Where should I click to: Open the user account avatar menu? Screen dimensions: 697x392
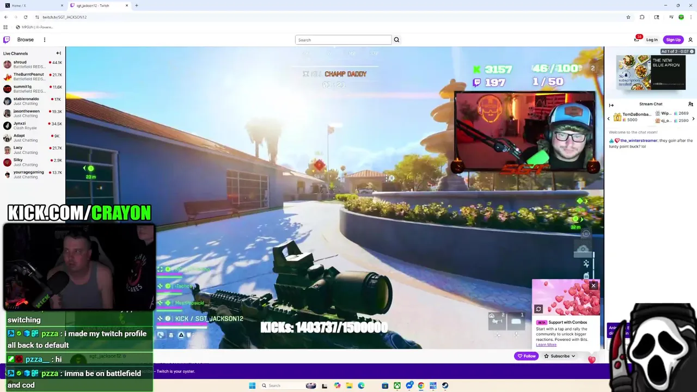click(690, 40)
